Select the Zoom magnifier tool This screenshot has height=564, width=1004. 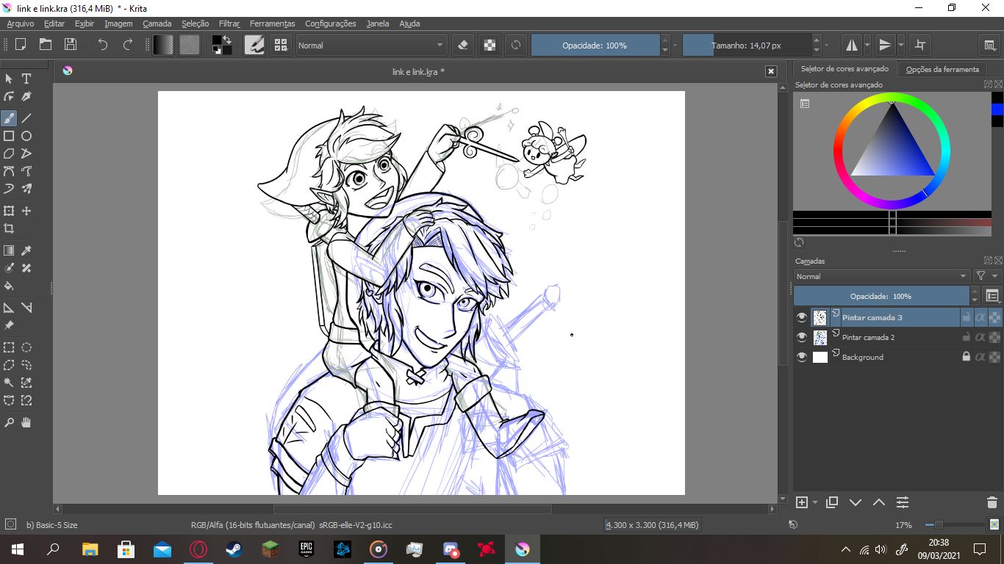click(9, 422)
